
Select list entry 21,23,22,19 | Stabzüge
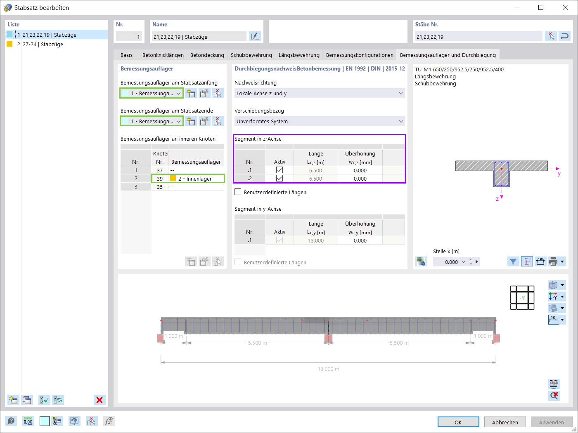coord(57,35)
